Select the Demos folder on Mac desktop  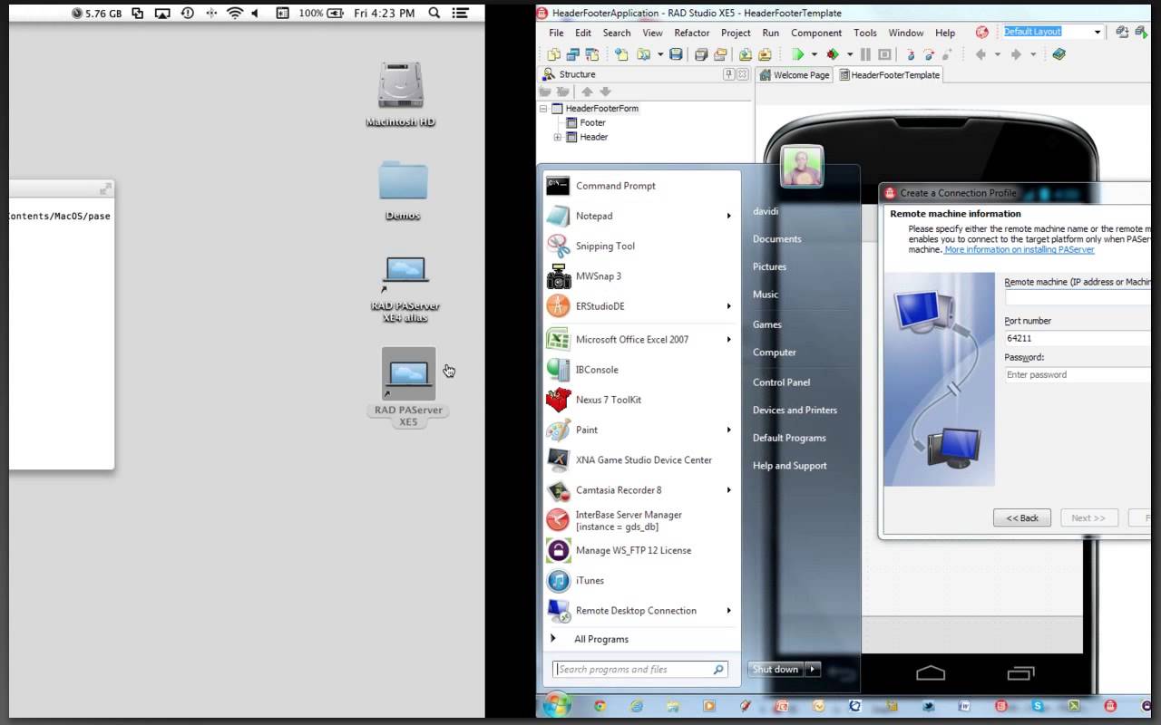403,190
